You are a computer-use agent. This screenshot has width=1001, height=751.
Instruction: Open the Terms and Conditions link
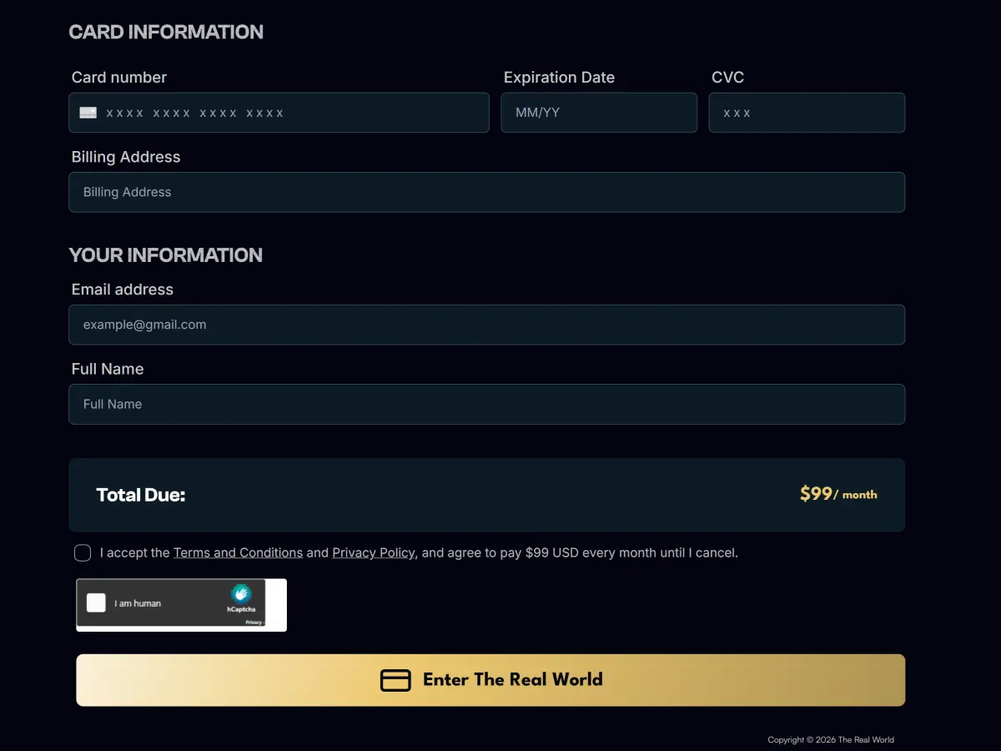pyautogui.click(x=238, y=552)
